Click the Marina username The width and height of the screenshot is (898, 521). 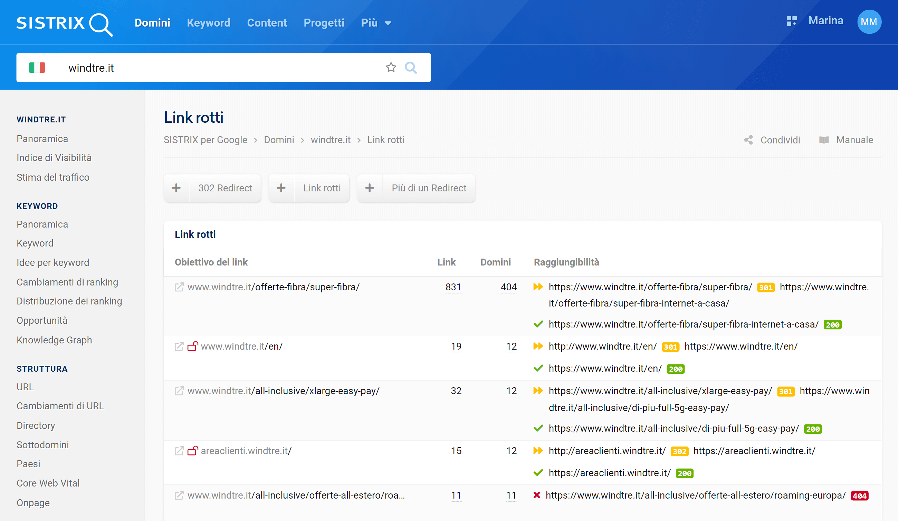826,21
